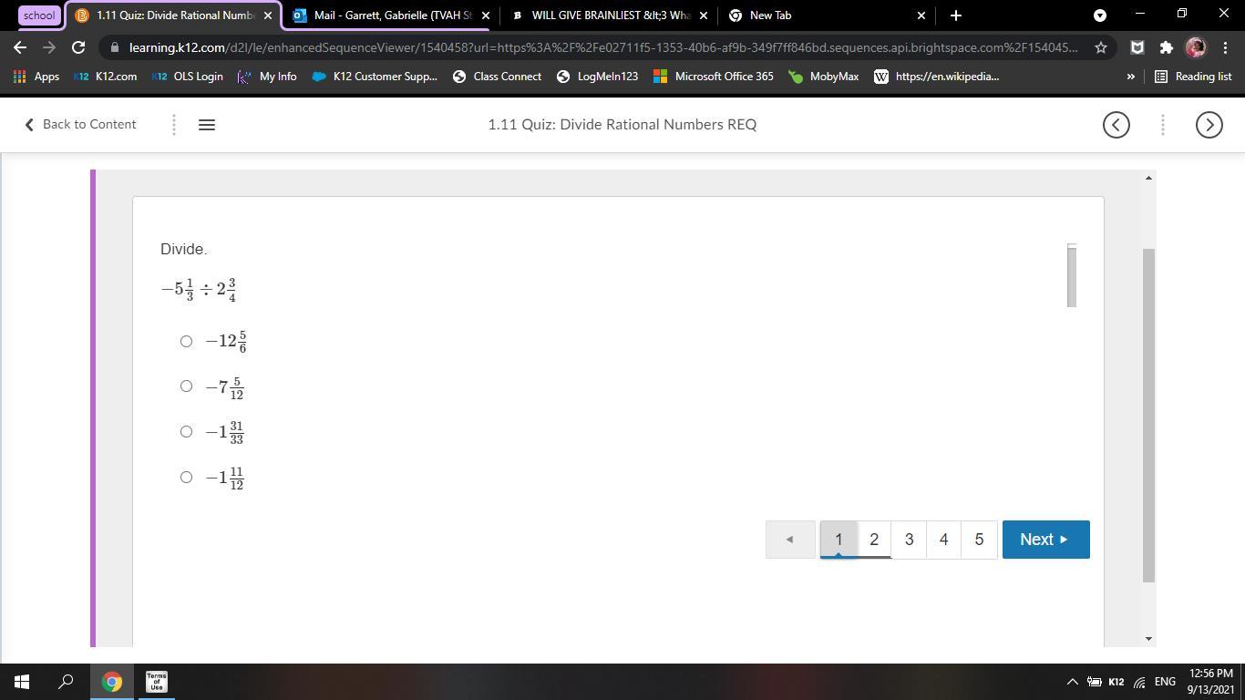Viewport: 1245px width, 700px height.
Task: Click the question box inner scrollbar
Action: (1072, 275)
